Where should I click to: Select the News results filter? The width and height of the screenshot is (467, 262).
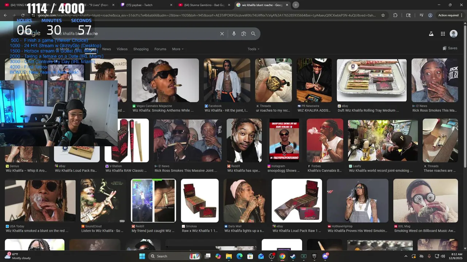click(107, 49)
